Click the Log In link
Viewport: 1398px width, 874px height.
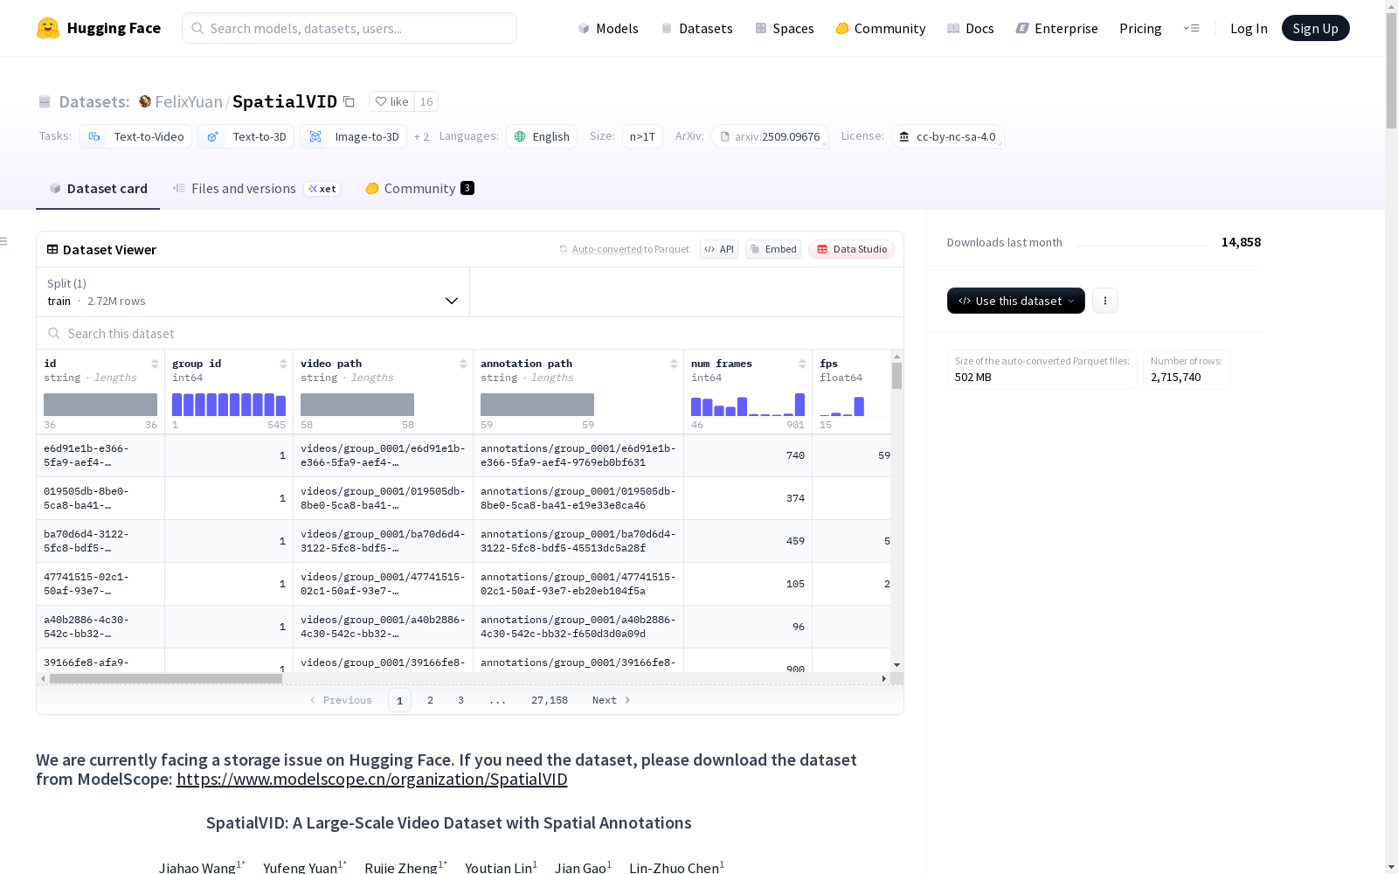tap(1249, 28)
